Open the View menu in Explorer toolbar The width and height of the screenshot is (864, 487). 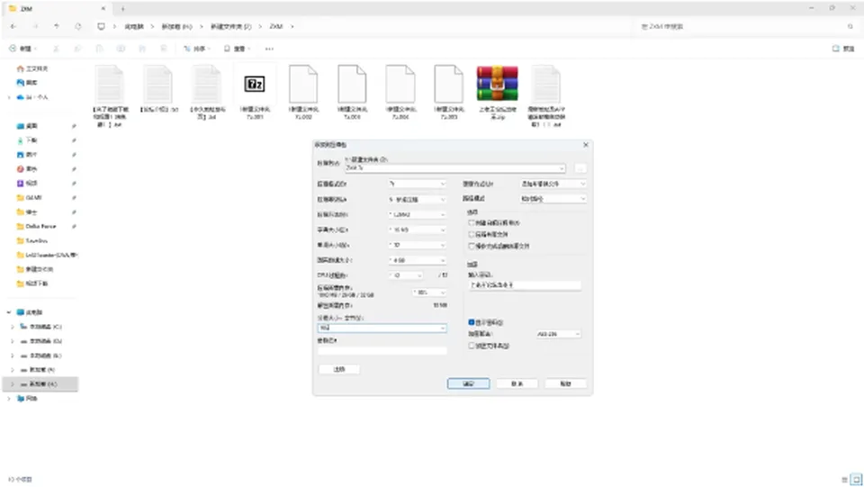pyautogui.click(x=237, y=49)
